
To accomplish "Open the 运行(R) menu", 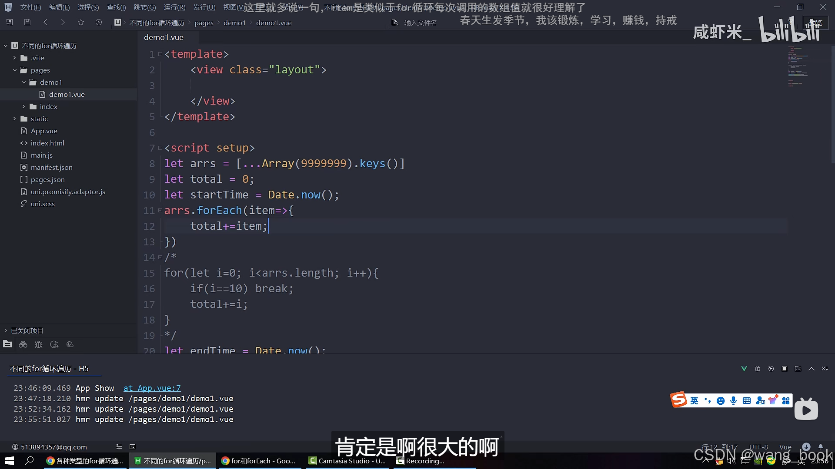I will [174, 7].
